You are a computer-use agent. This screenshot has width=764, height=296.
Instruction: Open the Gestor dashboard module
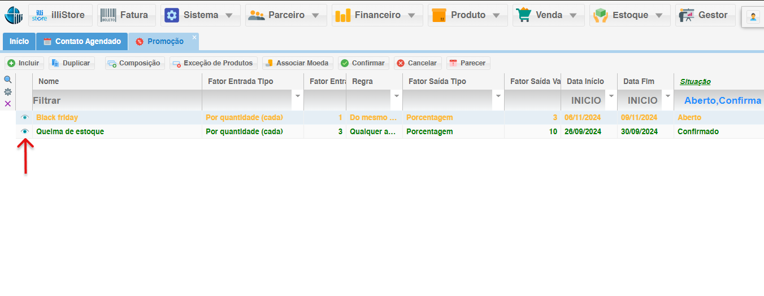tap(705, 15)
